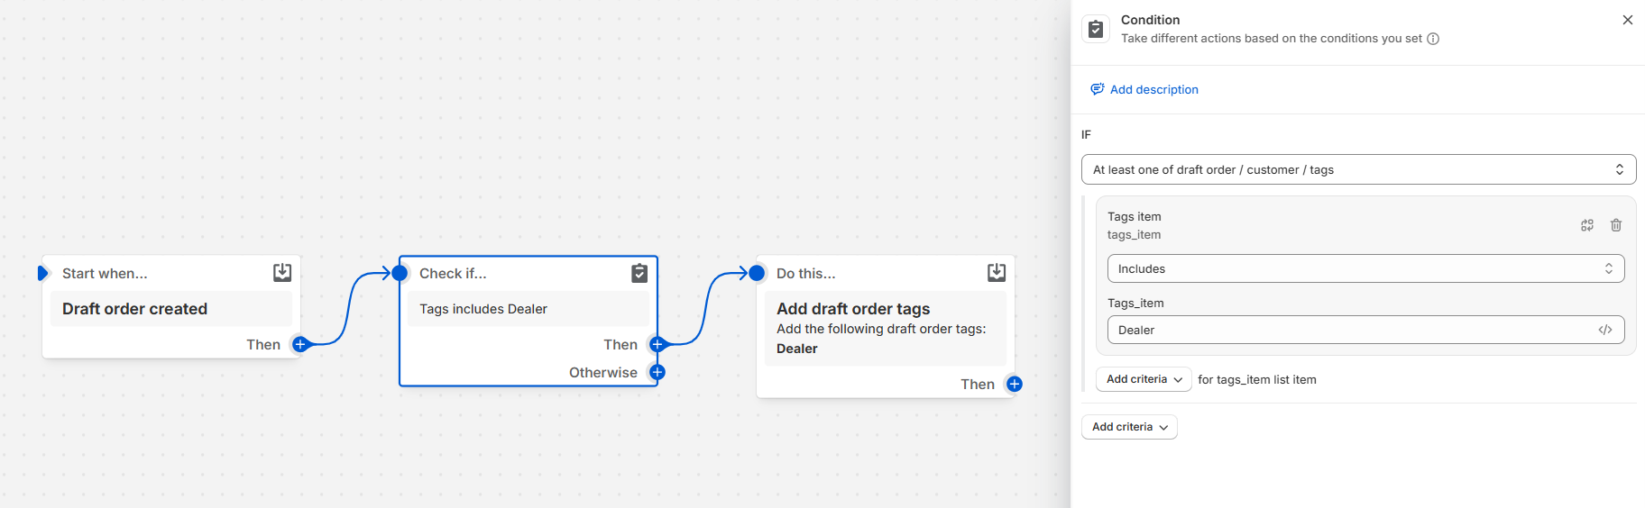The height and width of the screenshot is (508, 1645).
Task: Close the Condition side panel
Action: pos(1627,20)
